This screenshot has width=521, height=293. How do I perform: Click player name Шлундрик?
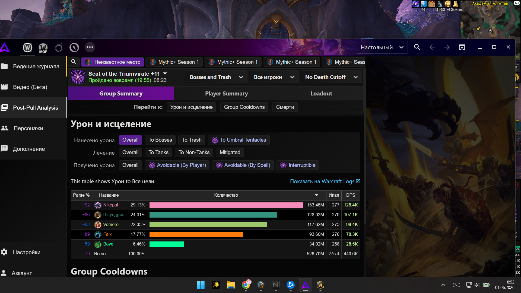point(113,215)
